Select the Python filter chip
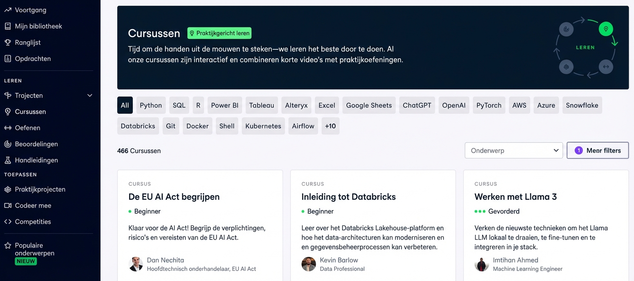The height and width of the screenshot is (281, 634). (x=151, y=105)
